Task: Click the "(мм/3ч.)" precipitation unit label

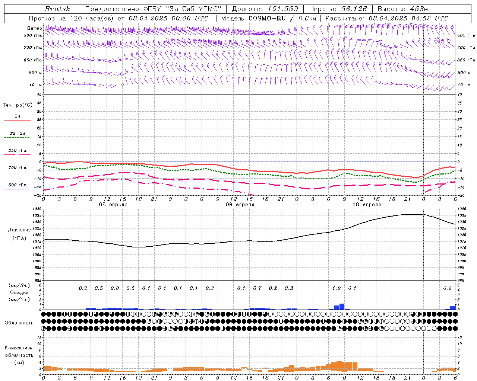Action: [19, 285]
